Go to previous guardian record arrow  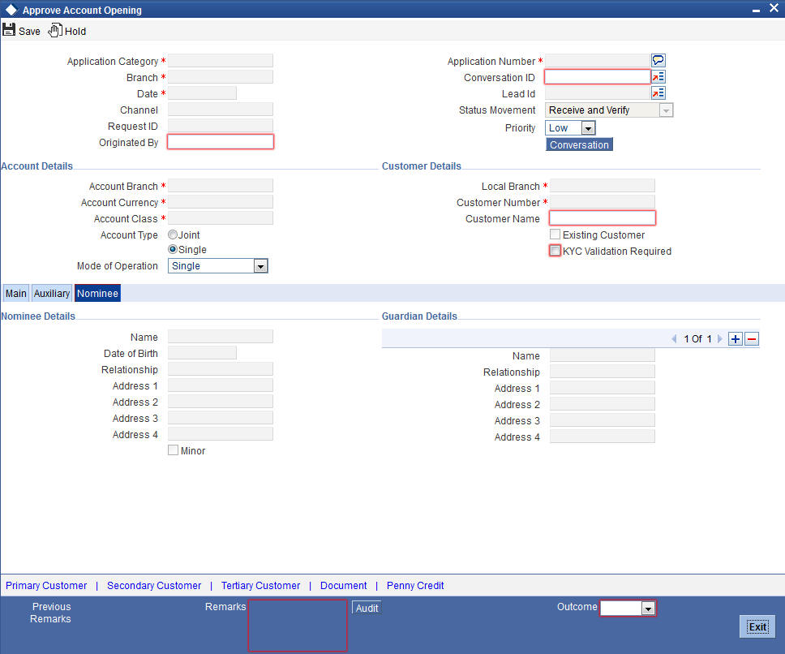click(674, 339)
